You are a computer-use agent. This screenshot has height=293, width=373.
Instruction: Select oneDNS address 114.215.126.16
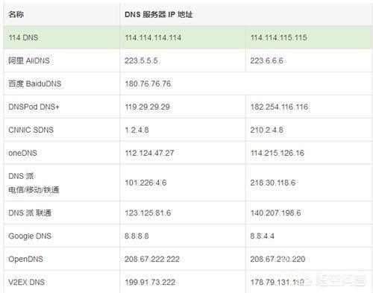pos(278,153)
